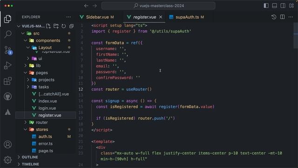
Task: Open the Manage settings gear
Action: 7,160
